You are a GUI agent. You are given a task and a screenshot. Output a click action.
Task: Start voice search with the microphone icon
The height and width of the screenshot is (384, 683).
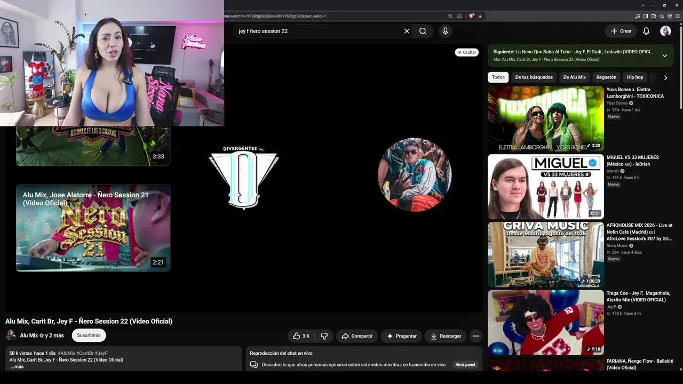446,31
